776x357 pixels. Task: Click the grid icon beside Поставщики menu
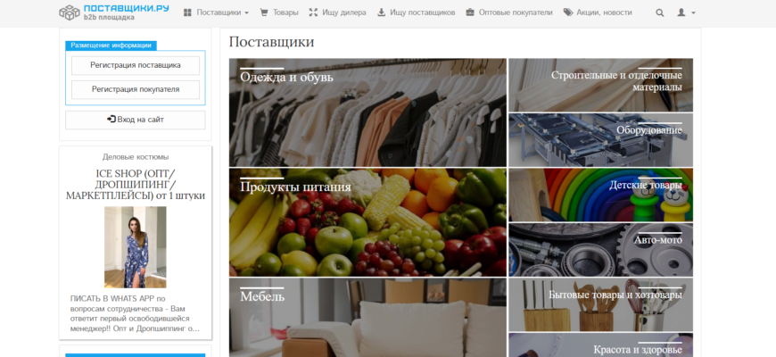pyautogui.click(x=187, y=12)
